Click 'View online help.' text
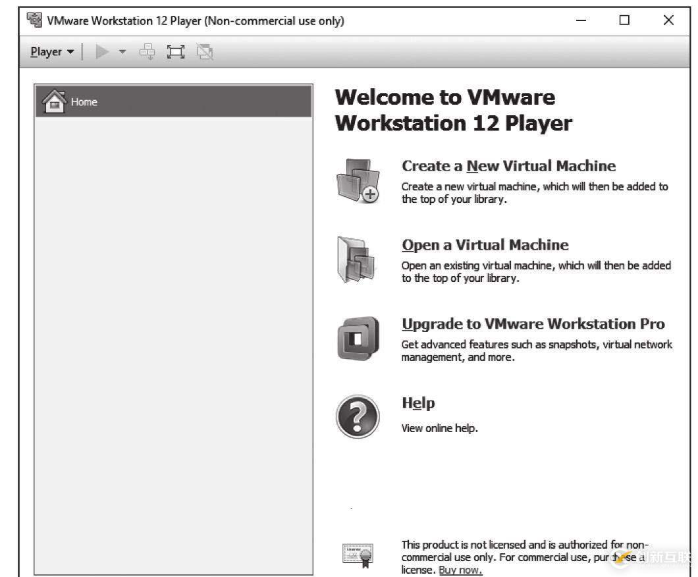This screenshot has height=577, width=698. pyautogui.click(x=439, y=428)
